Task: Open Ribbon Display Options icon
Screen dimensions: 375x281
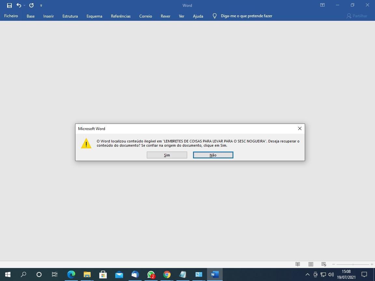Action: point(322,5)
